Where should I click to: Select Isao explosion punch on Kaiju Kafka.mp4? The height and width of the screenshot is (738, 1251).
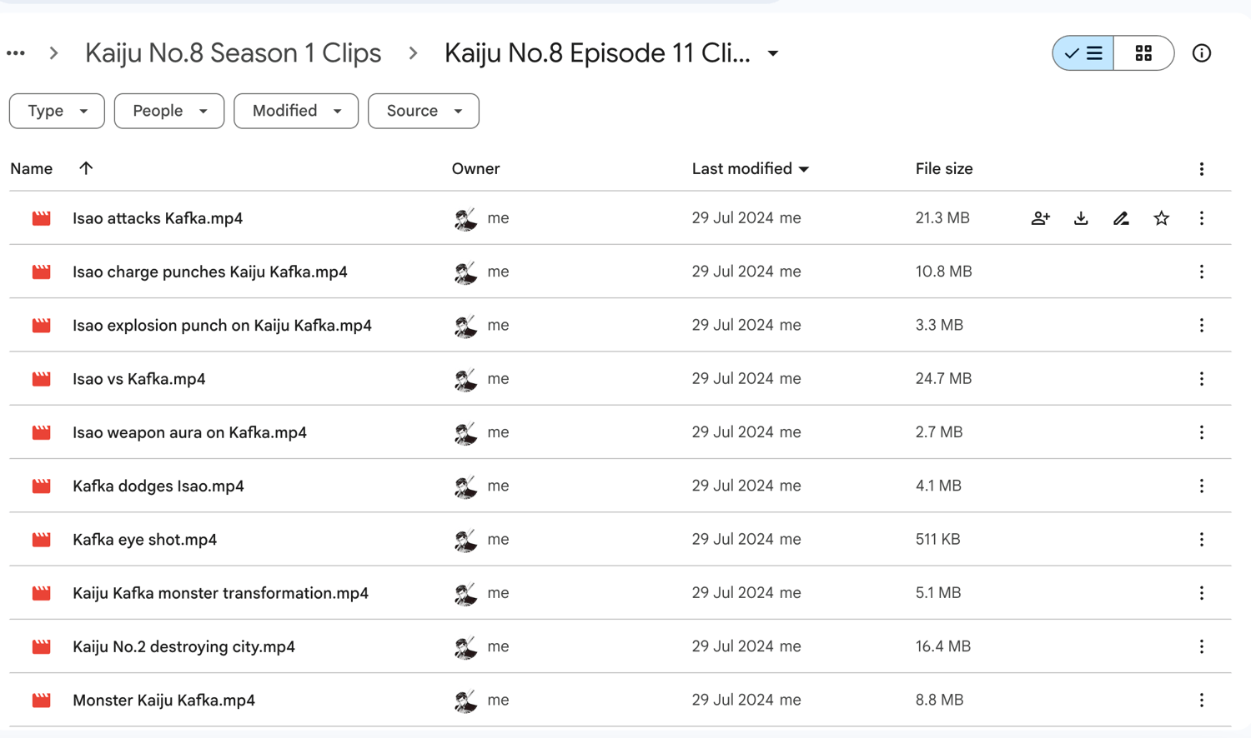point(222,325)
